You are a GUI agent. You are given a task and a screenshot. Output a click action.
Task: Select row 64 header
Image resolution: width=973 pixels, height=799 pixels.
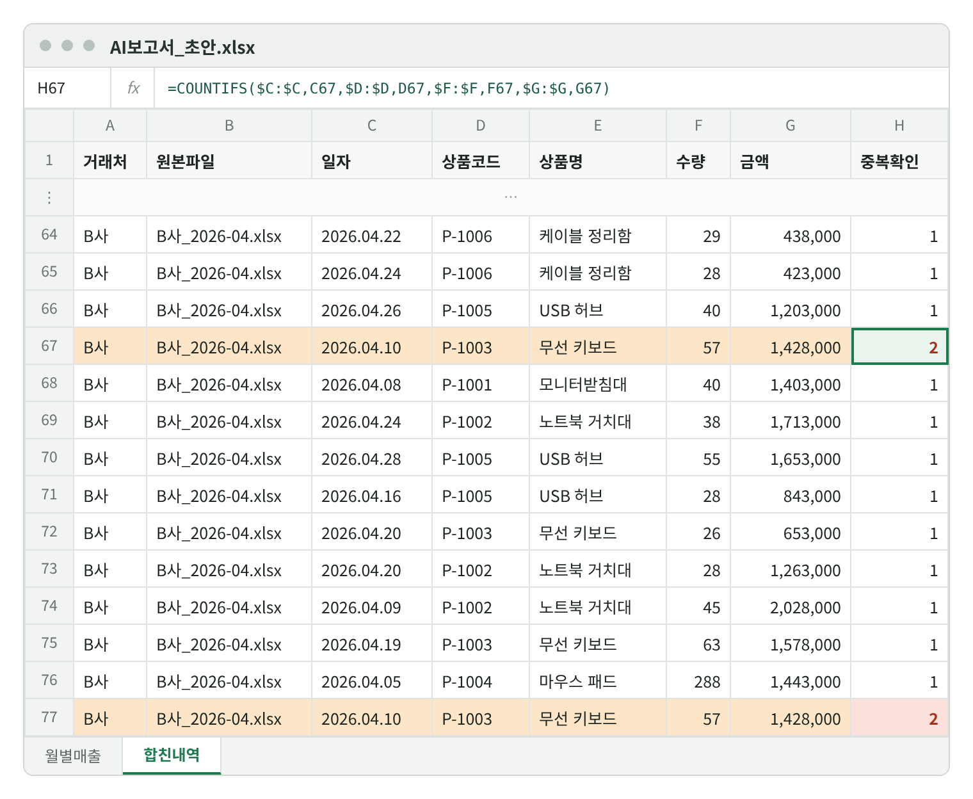49,235
